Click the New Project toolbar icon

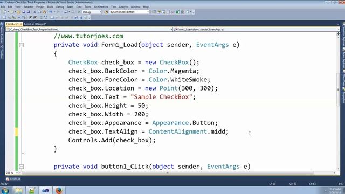click(5, 12)
